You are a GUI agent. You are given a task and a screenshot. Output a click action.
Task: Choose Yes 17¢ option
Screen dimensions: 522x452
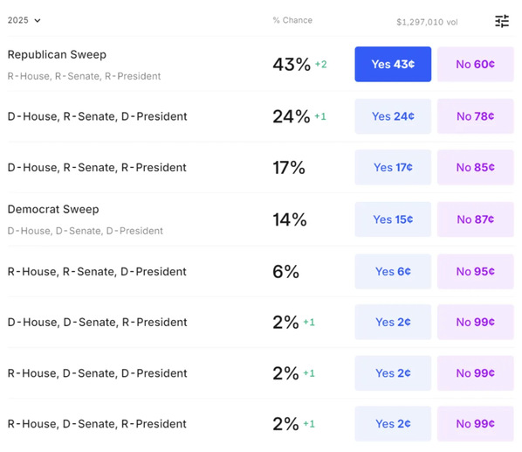pyautogui.click(x=393, y=167)
